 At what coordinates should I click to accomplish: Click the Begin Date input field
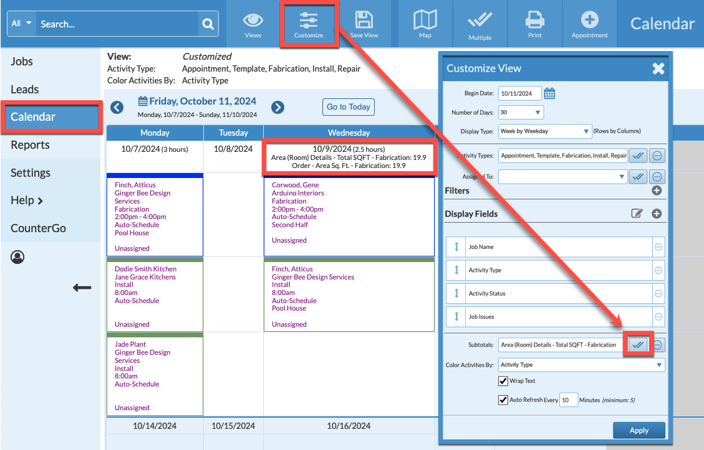pyautogui.click(x=519, y=93)
